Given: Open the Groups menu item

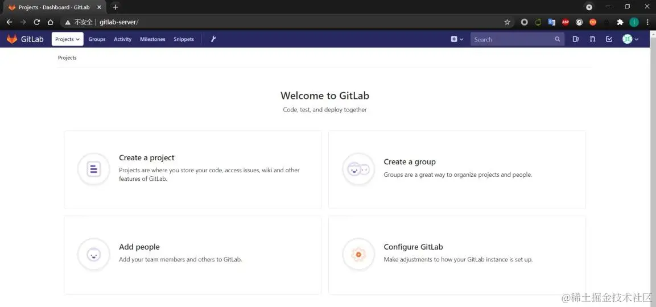Looking at the screenshot, I should (97, 39).
